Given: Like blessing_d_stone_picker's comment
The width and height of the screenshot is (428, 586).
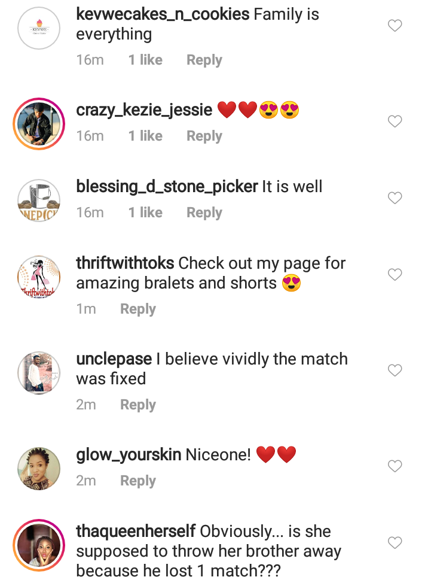Looking at the screenshot, I should 395,198.
